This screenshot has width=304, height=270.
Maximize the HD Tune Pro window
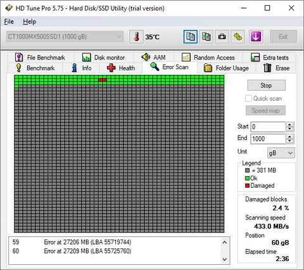pos(267,8)
